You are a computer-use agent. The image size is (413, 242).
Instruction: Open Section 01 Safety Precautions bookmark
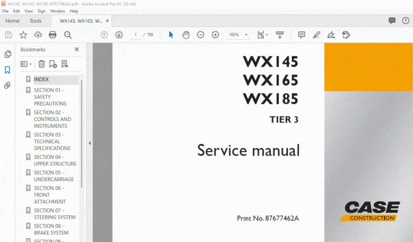click(50, 97)
